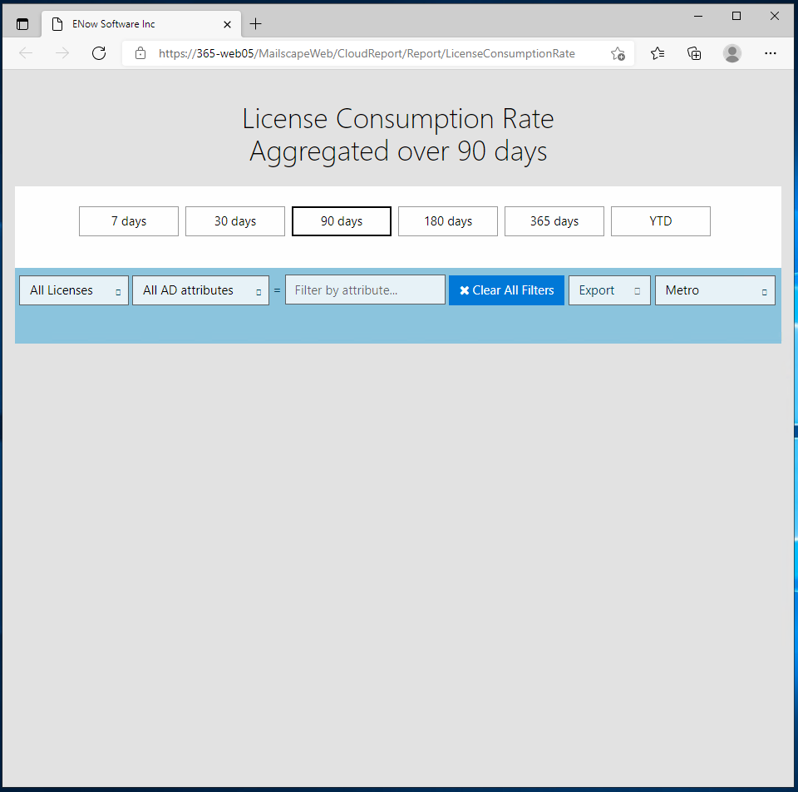Select the 180 days range
798x792 pixels.
448,221
